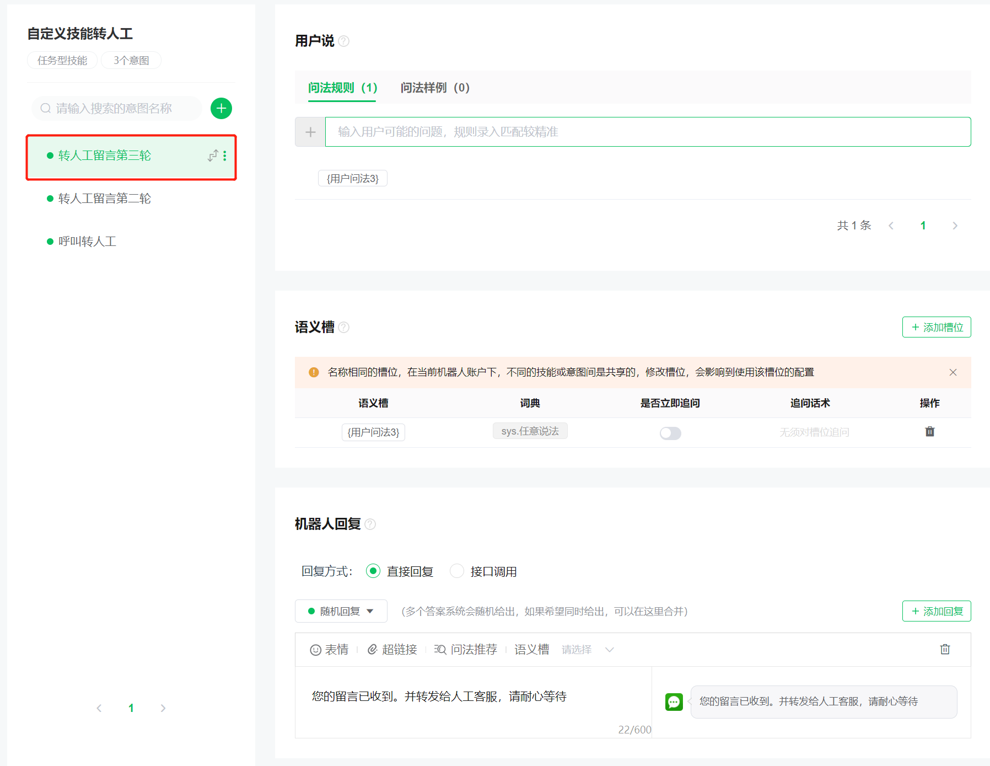The width and height of the screenshot is (990, 766).
Task: Delete the {用户问法3} slot row
Action: [x=929, y=432]
